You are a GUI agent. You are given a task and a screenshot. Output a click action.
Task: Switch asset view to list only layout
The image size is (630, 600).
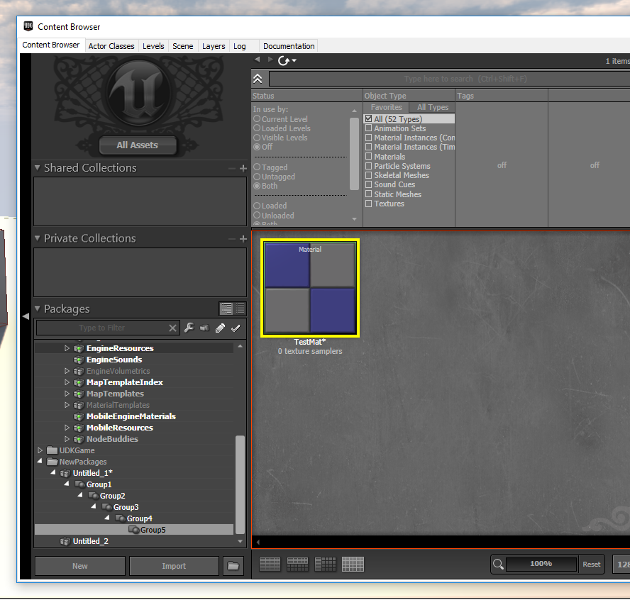tap(270, 565)
